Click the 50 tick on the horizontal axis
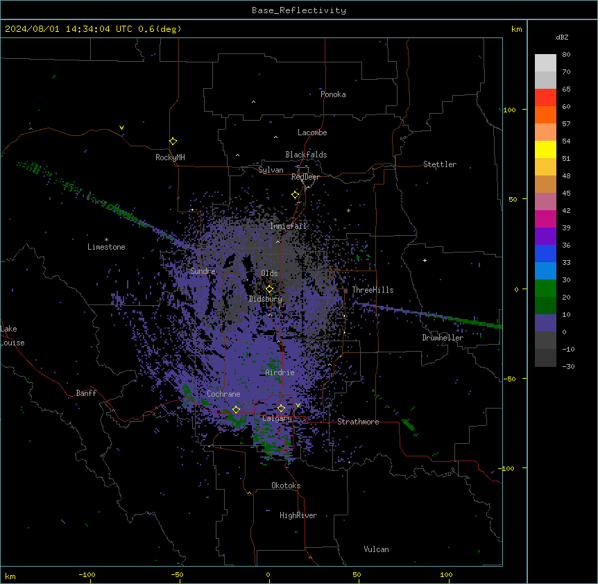 click(x=357, y=574)
